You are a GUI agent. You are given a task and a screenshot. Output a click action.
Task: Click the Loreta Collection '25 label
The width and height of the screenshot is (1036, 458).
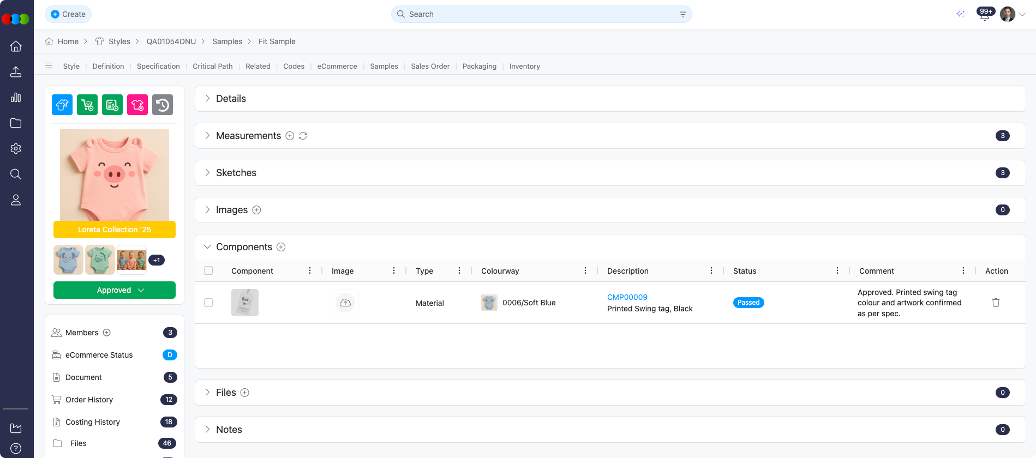(115, 230)
